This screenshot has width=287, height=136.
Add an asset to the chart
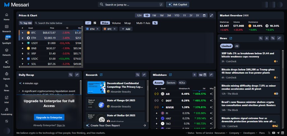point(126,29)
